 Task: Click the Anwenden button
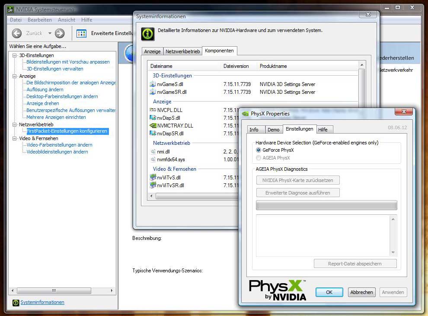(x=393, y=292)
